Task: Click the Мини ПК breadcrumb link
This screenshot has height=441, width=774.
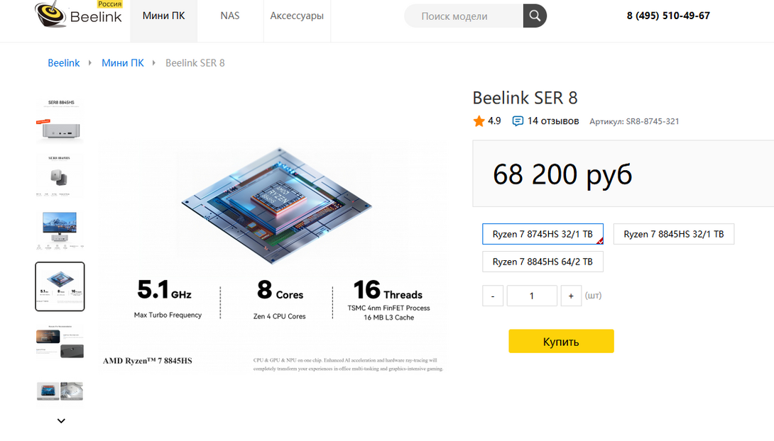Action: pyautogui.click(x=123, y=63)
